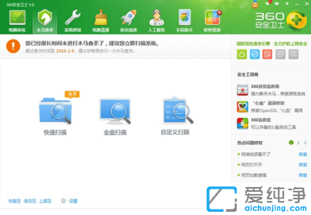This screenshot has width=311, height=215.
Task: Launch 优化加速 rocket icon
Action: pyautogui.click(x=129, y=21)
